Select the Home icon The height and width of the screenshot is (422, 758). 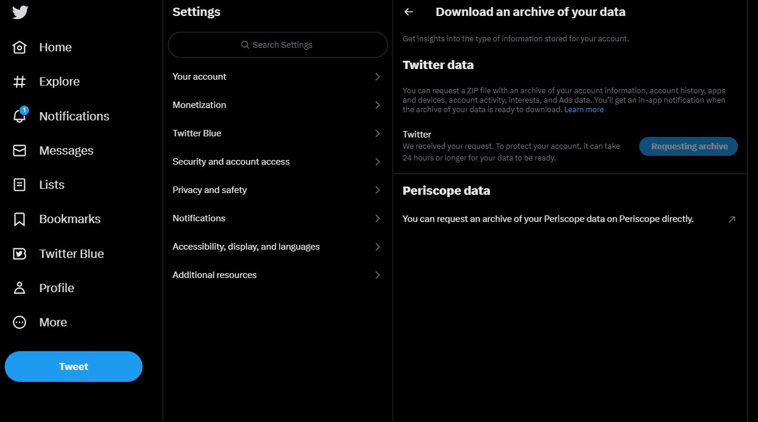(20, 47)
